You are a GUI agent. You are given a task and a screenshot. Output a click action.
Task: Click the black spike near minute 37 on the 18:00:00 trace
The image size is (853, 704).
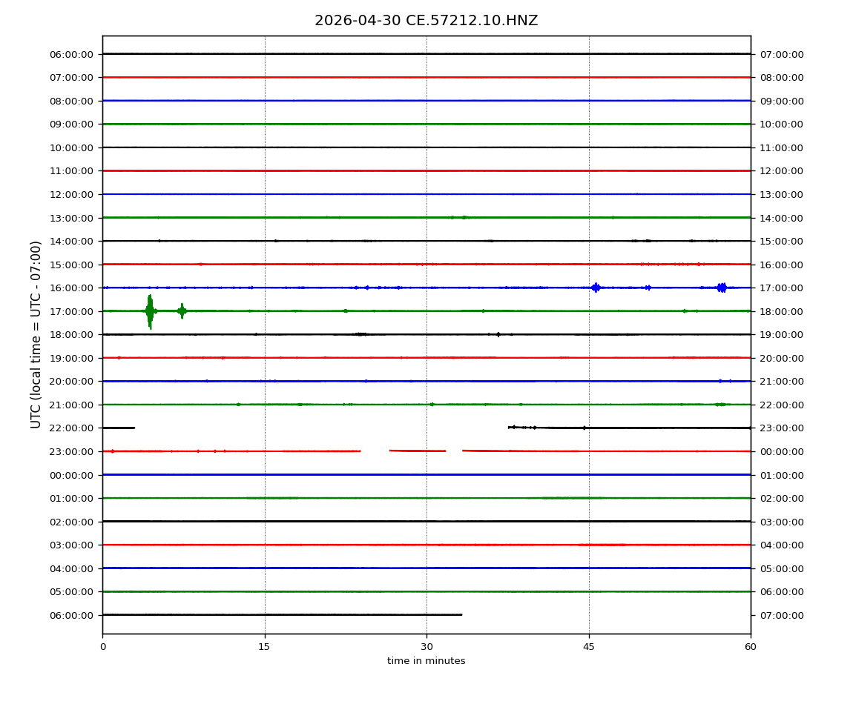tap(498, 334)
